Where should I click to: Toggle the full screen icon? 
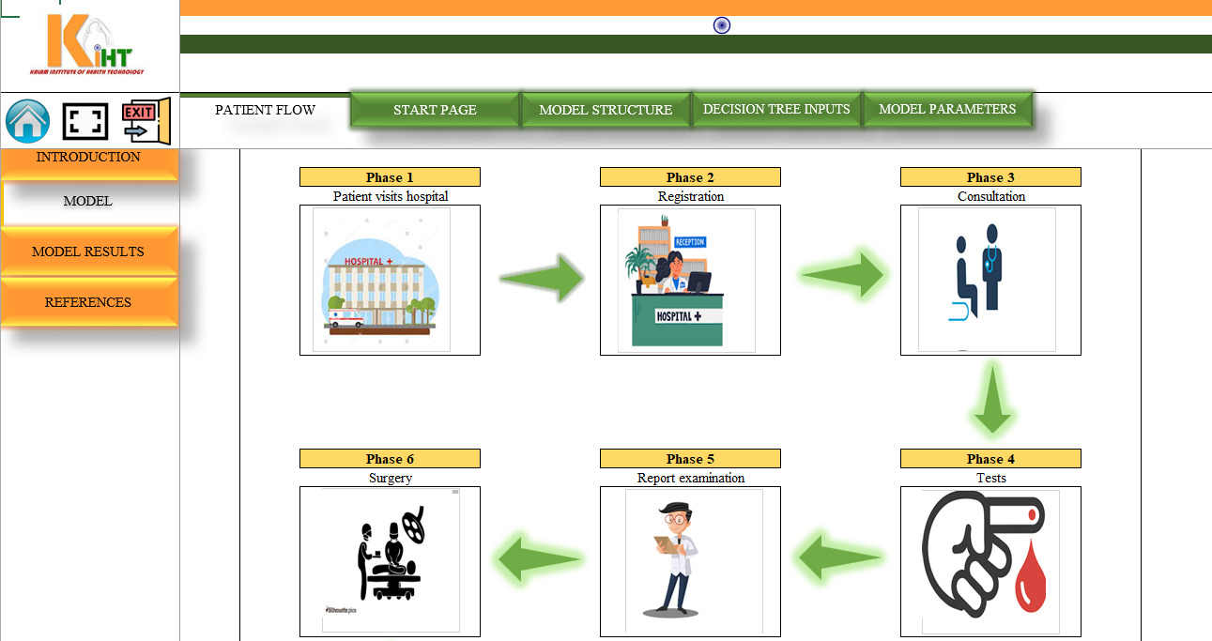(x=85, y=121)
